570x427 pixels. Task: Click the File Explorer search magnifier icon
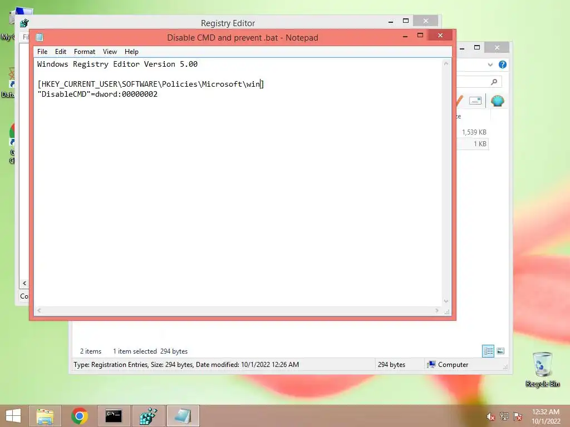click(x=494, y=82)
